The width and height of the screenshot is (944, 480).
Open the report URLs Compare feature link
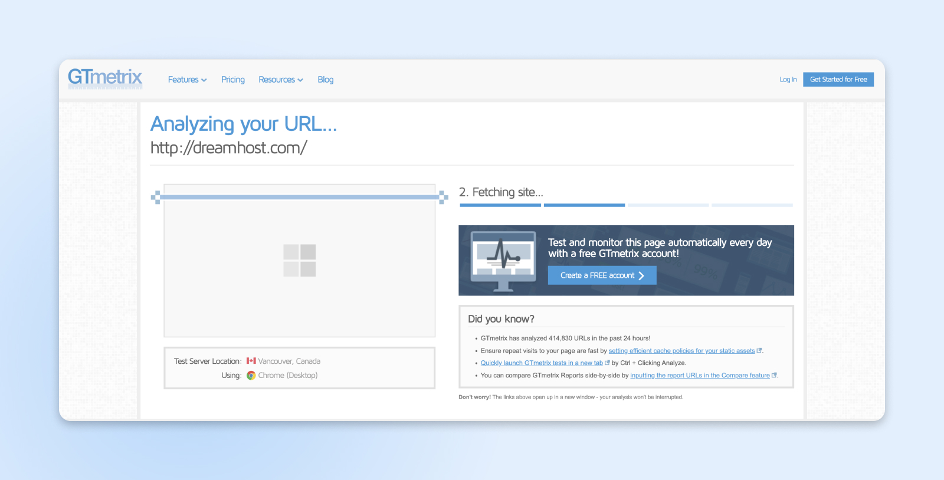[700, 376]
